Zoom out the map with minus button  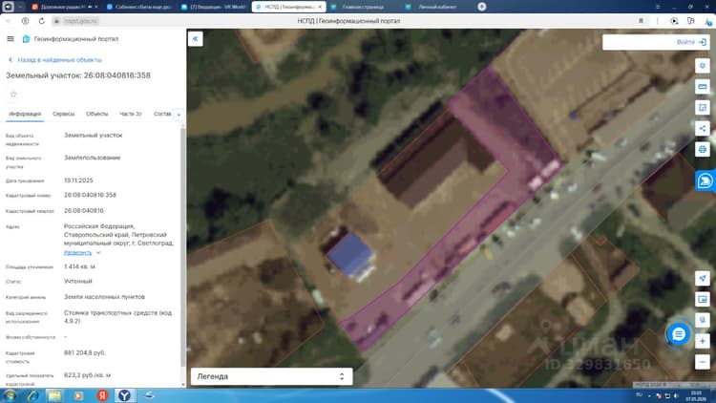click(703, 362)
